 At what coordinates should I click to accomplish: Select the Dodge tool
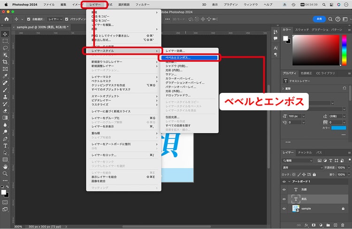click(x=5, y=131)
